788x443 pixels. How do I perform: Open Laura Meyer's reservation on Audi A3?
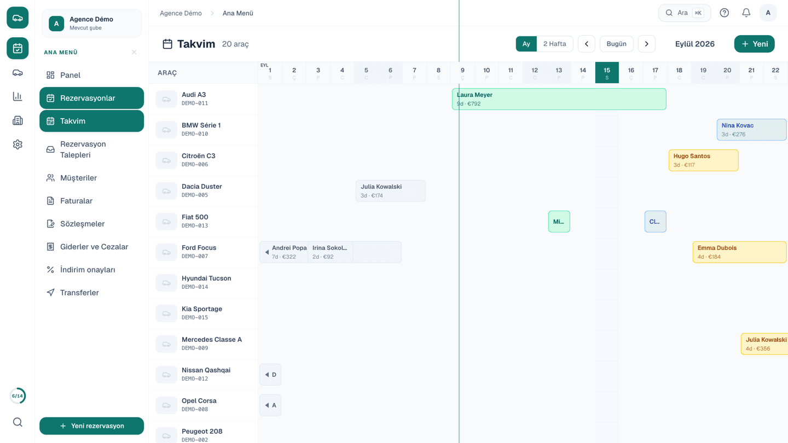point(559,99)
